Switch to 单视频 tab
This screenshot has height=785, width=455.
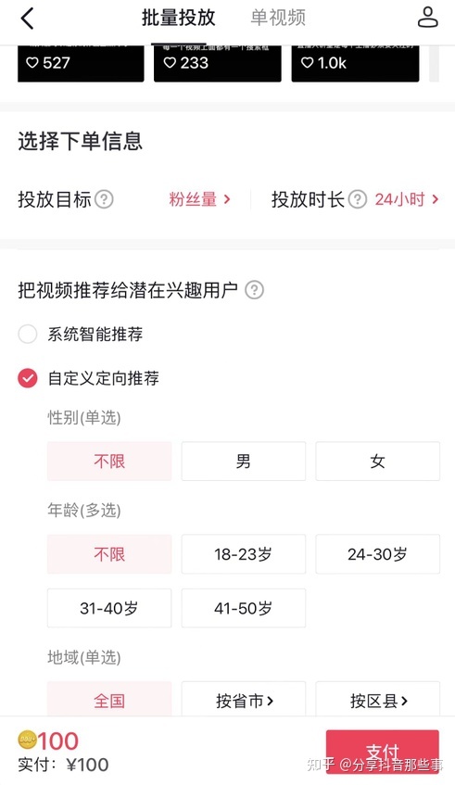(x=278, y=18)
